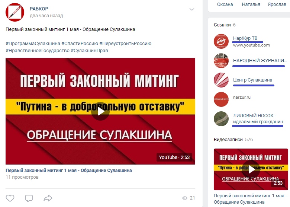Open hashtag #ПрограммаСулакшина
The height and width of the screenshot is (207, 290).
33,44
